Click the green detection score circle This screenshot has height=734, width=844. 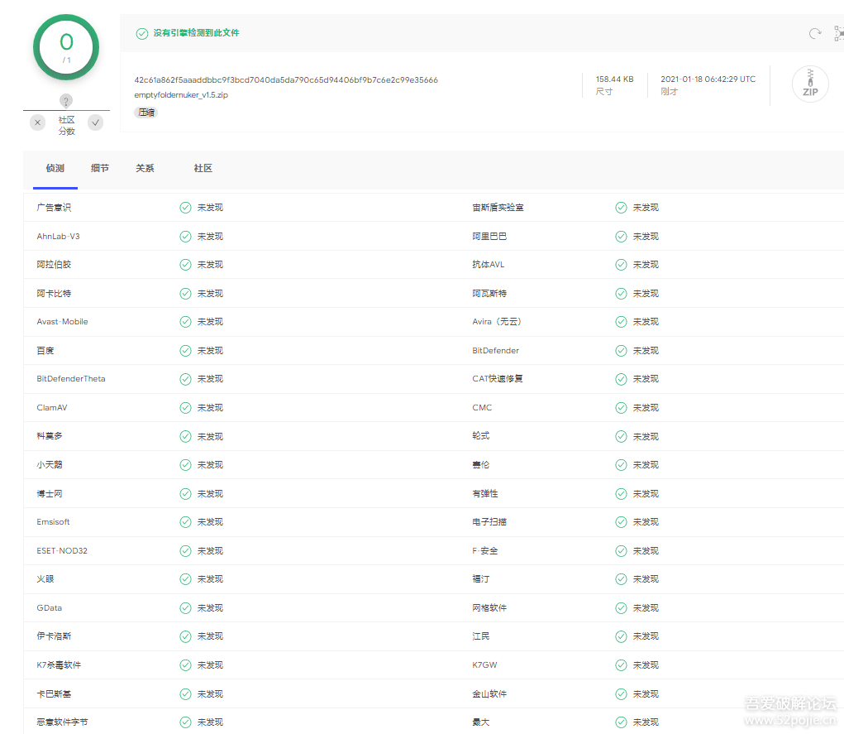pos(66,46)
